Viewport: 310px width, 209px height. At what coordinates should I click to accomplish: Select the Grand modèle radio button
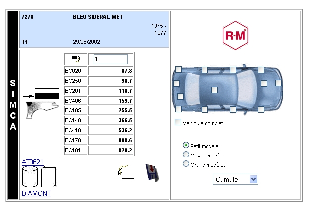coord(186,164)
